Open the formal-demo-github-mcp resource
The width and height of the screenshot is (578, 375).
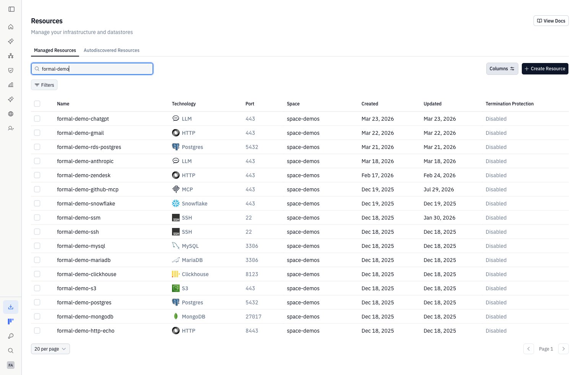(88, 189)
